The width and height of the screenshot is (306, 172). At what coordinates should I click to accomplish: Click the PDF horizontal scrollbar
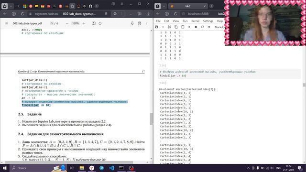point(69,162)
